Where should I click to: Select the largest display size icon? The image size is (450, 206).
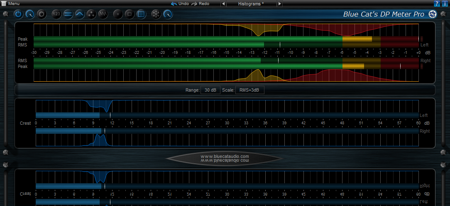point(141,14)
